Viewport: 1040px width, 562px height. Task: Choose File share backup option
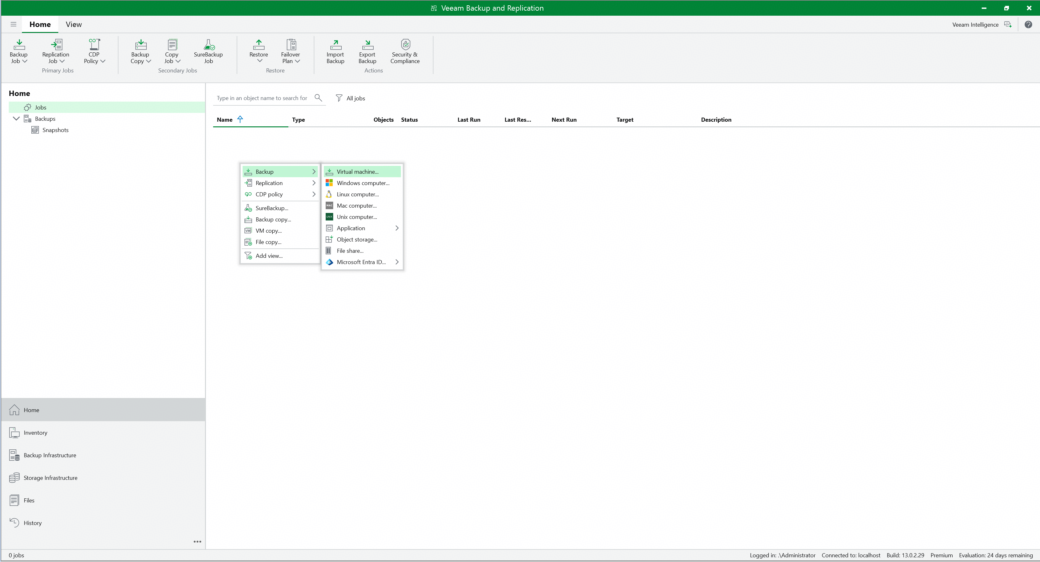(362, 251)
